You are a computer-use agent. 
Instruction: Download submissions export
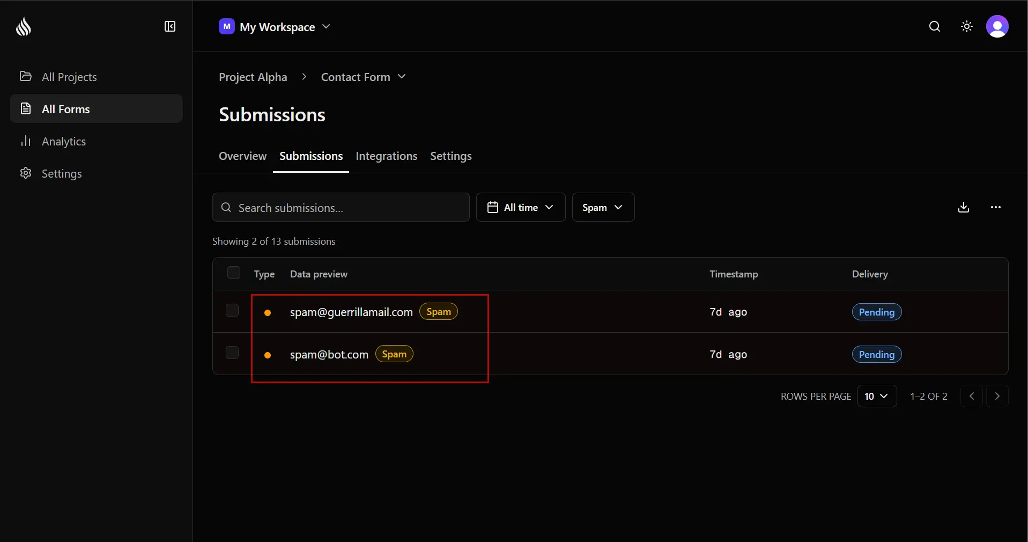[964, 208]
